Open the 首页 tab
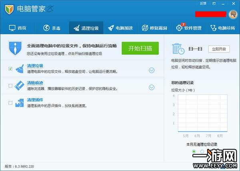Image resolution: width=240 pixels, height=171 pixels. (18, 28)
